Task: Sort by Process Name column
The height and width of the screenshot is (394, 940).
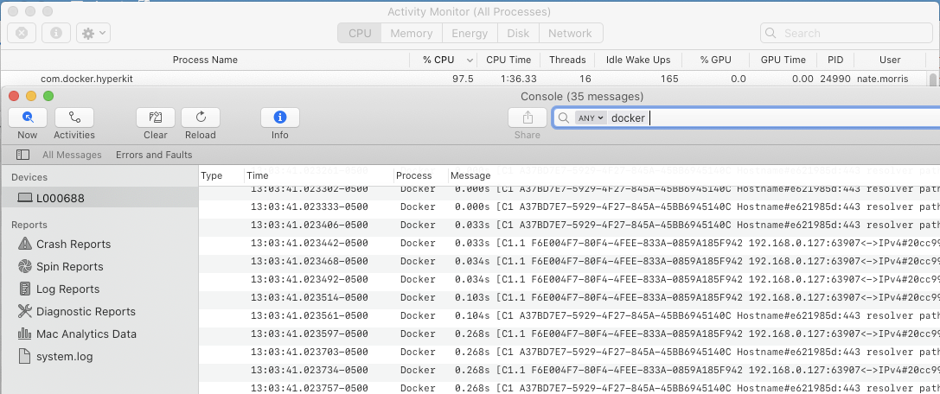Action: click(205, 60)
